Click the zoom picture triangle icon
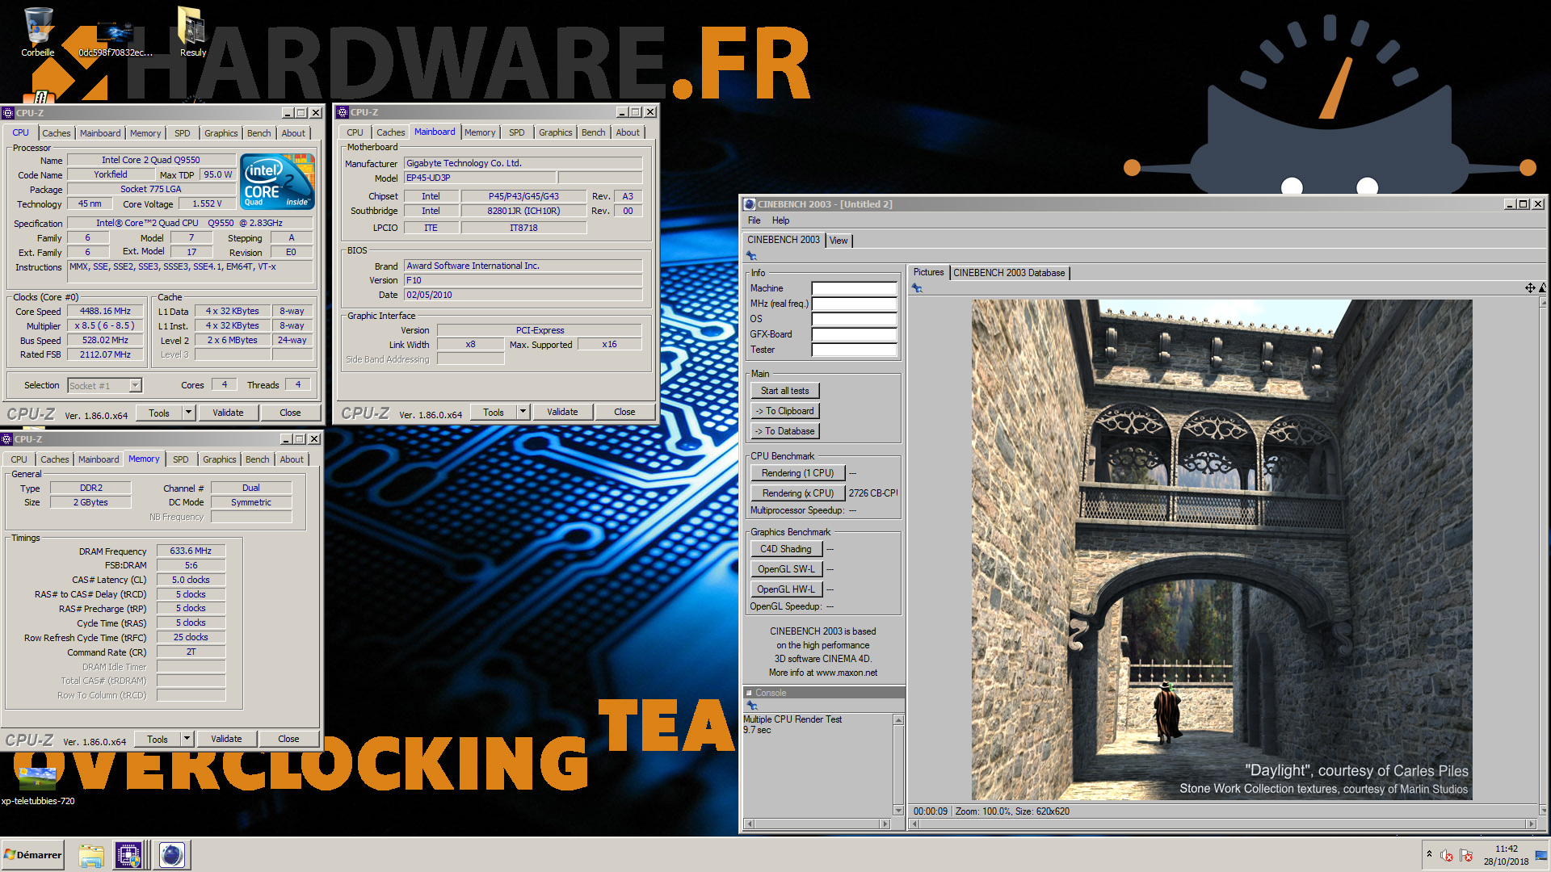1551x872 pixels. coord(1542,288)
